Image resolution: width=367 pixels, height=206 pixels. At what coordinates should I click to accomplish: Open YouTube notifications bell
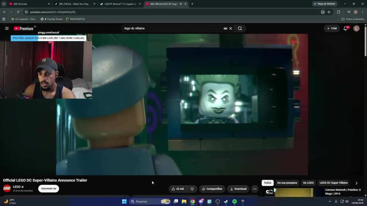tap(345, 28)
